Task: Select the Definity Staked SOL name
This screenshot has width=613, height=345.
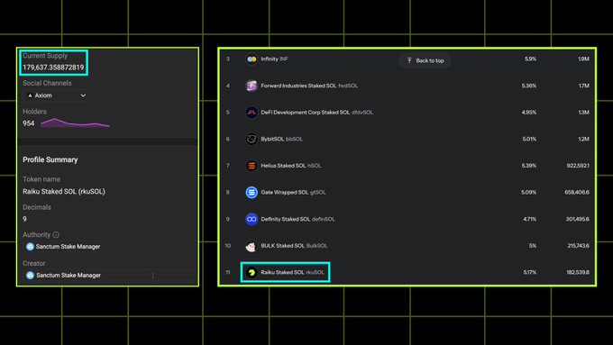Action: (x=297, y=219)
